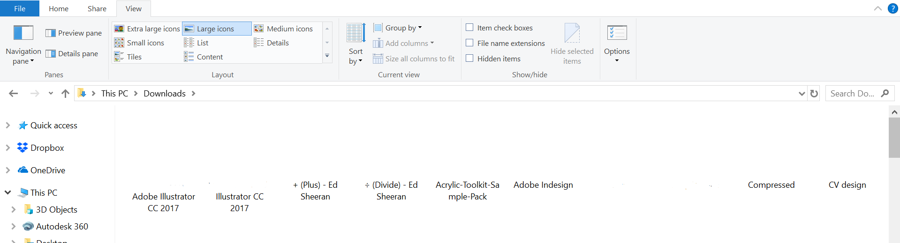
Task: Open Compressed folder item
Action: [x=771, y=185]
